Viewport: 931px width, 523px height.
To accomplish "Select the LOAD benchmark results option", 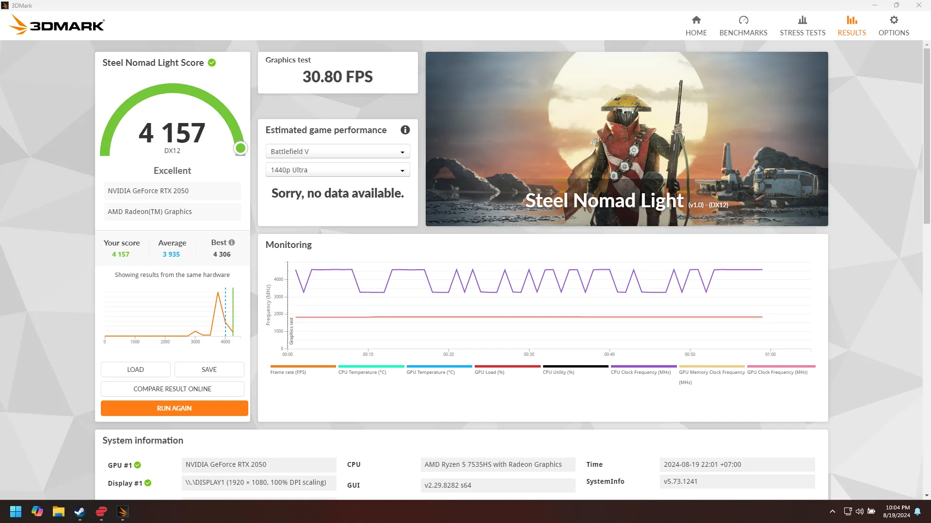I will tap(135, 369).
